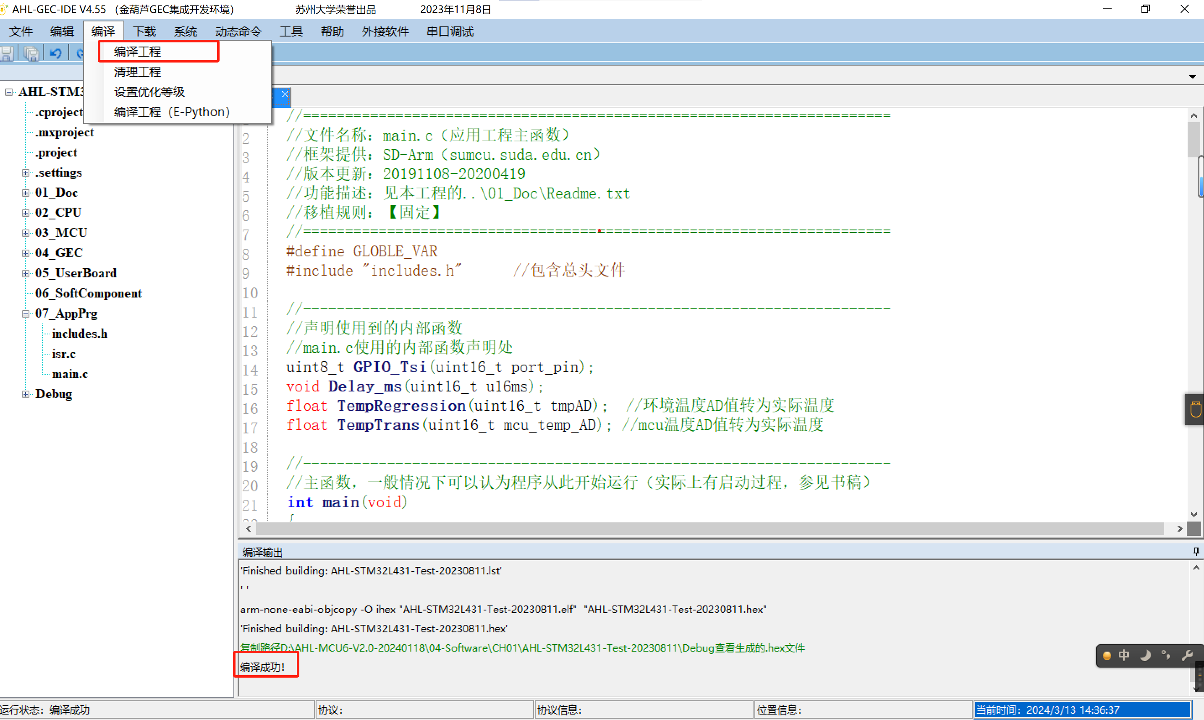This screenshot has width=1204, height=720.
Task: Expand the 01_Doc folder
Action: coord(26,193)
